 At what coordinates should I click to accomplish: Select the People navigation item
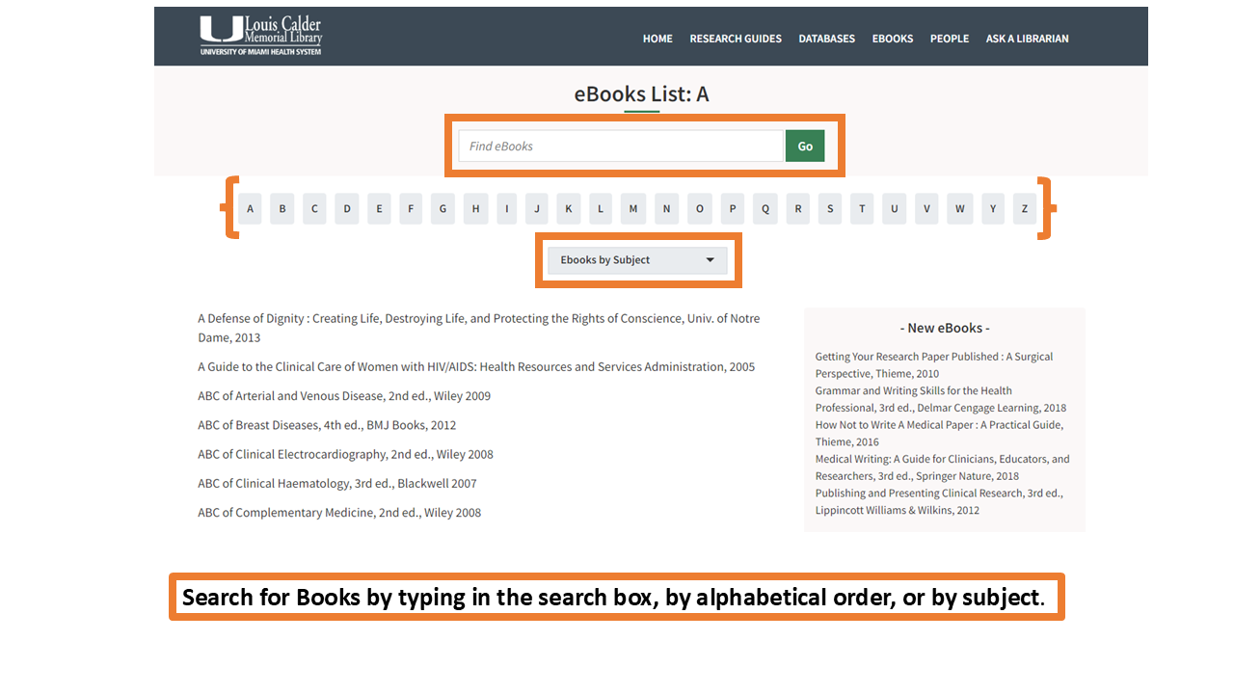[x=949, y=39]
